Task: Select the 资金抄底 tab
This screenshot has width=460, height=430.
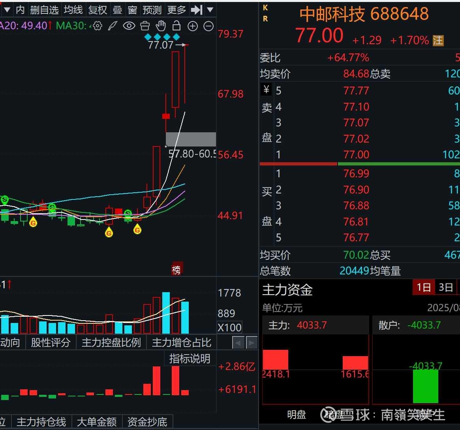Action: (147, 422)
